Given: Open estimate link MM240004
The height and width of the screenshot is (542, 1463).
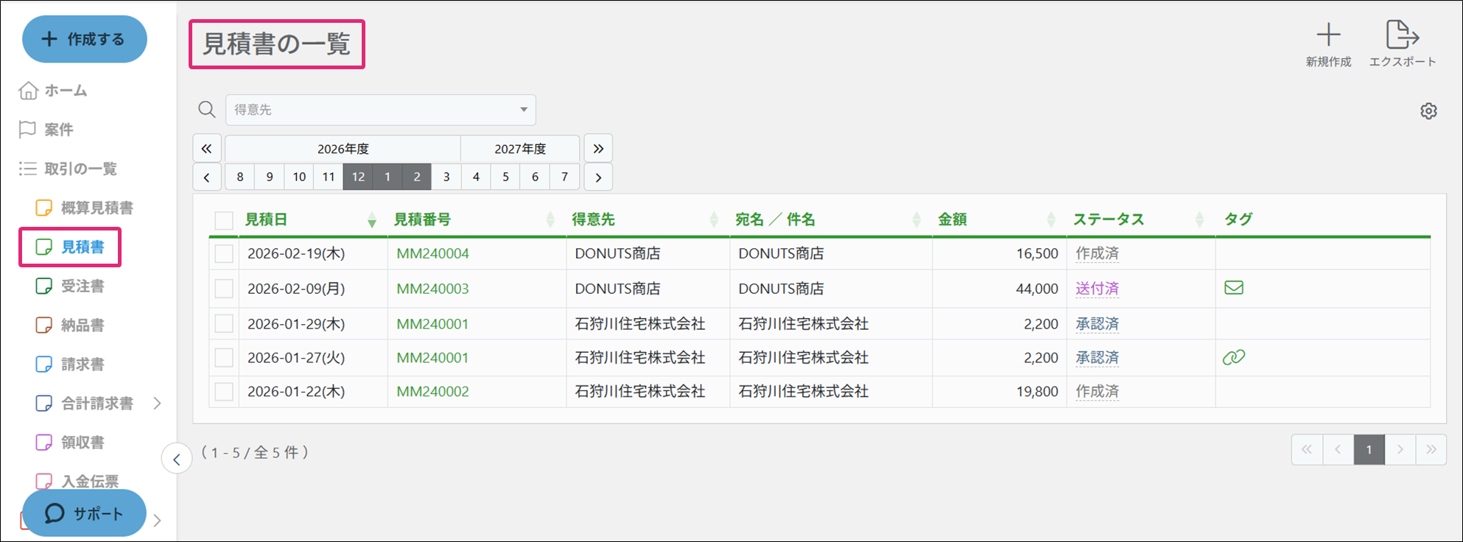Looking at the screenshot, I should pyautogui.click(x=432, y=254).
